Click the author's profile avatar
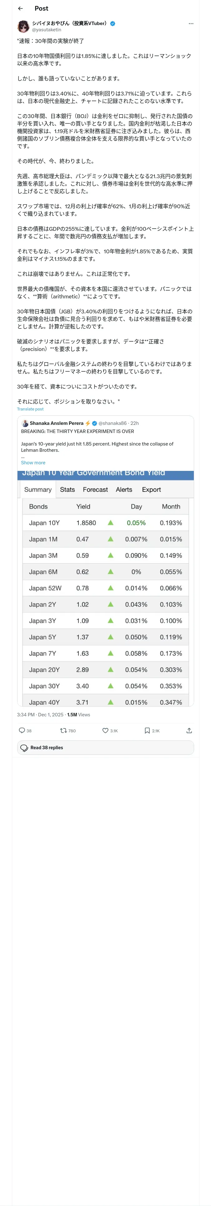The height and width of the screenshot is (1206, 211). (23, 26)
